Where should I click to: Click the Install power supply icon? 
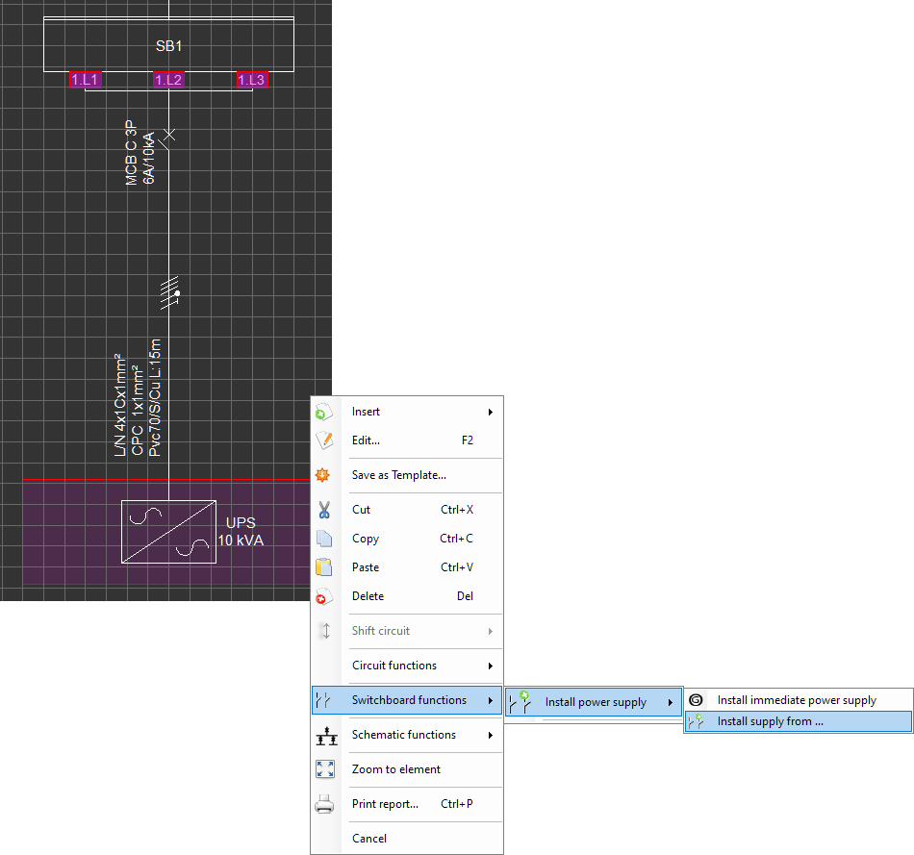point(520,702)
